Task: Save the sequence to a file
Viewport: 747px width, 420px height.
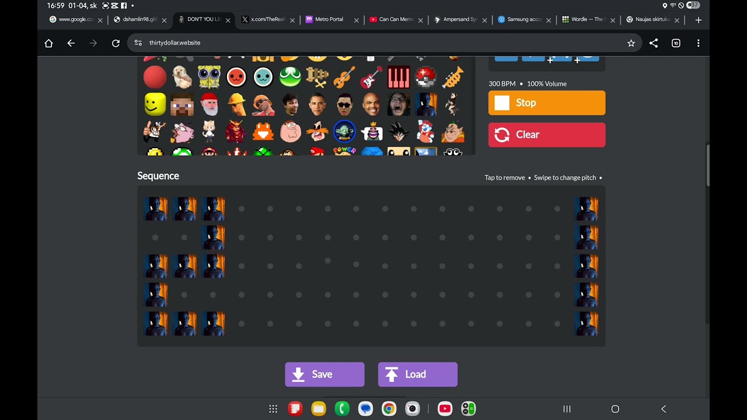Action: [324, 374]
